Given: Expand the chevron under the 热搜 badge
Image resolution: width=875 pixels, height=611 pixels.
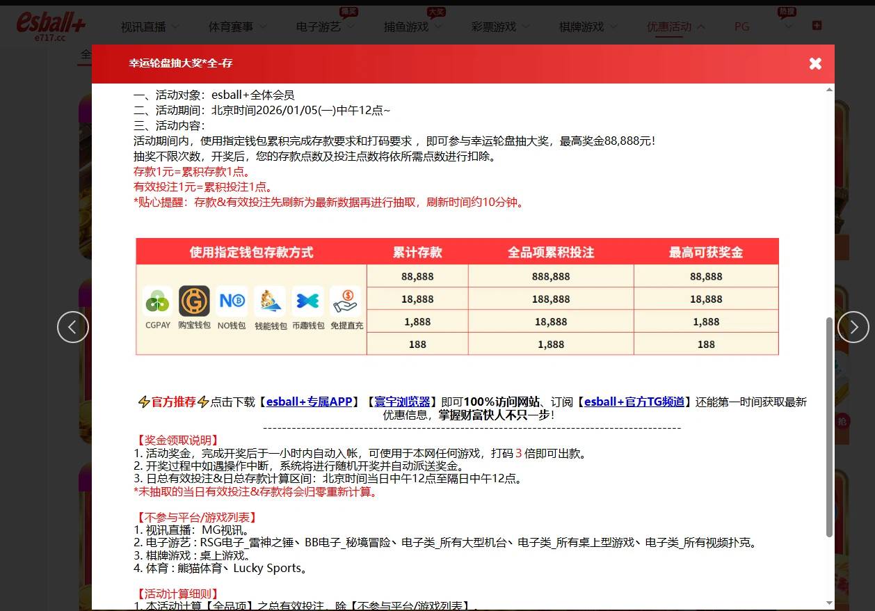Looking at the screenshot, I should pyautogui.click(x=787, y=26).
